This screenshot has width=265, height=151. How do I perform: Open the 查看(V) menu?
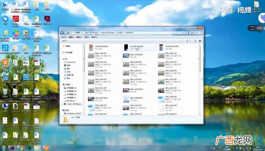79,37
